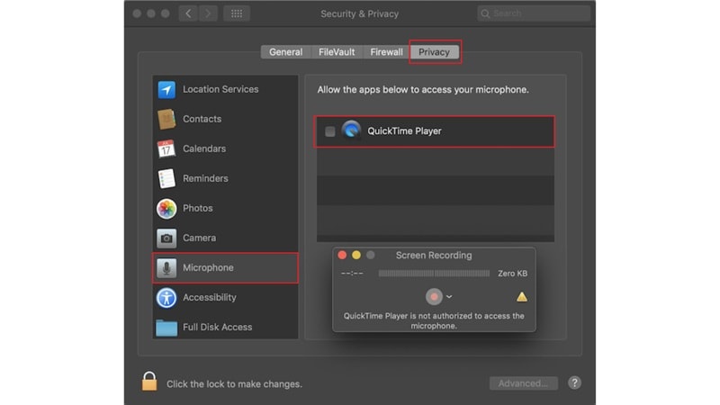The image size is (720, 405).
Task: Select Camera label in privacy list
Action: coord(199,238)
